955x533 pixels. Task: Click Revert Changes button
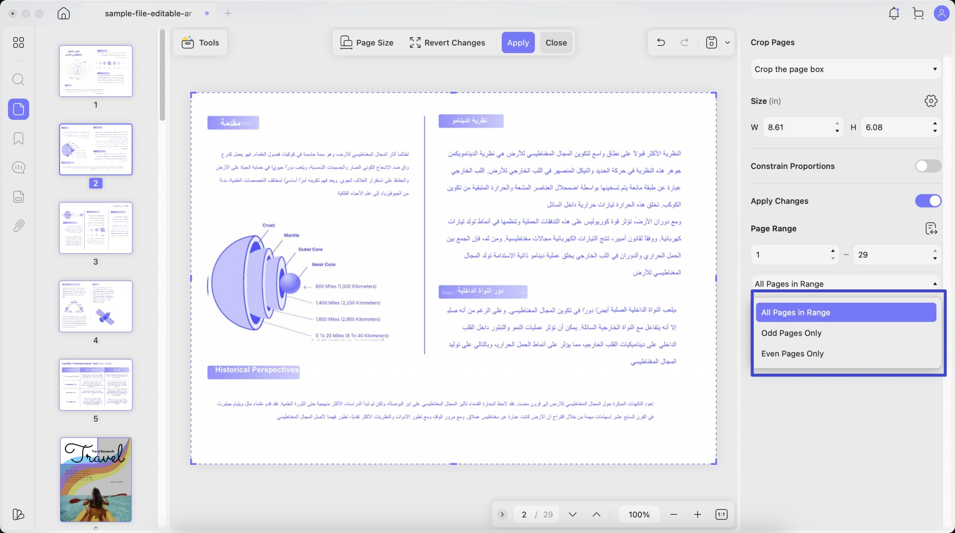(447, 43)
